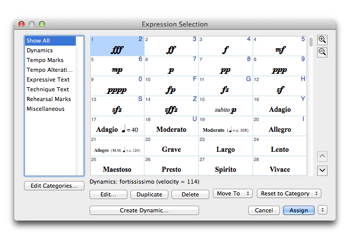Close the Expression Selection window
This screenshot has width=350, height=239.
21,24
